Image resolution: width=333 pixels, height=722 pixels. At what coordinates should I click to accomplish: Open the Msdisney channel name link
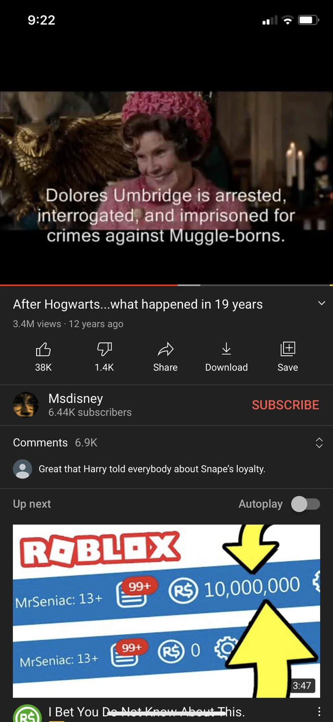point(76,399)
